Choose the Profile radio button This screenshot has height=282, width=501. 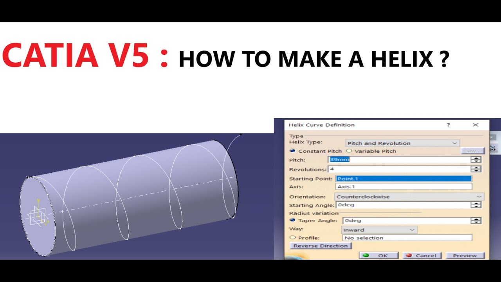[292, 237]
